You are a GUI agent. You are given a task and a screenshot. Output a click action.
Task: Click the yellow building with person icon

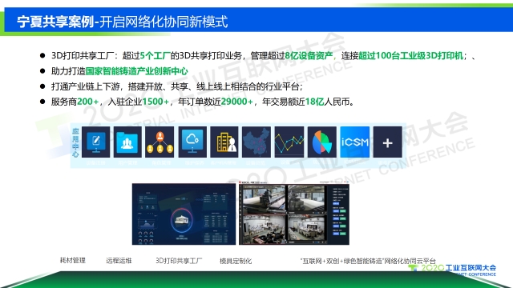click(x=224, y=142)
